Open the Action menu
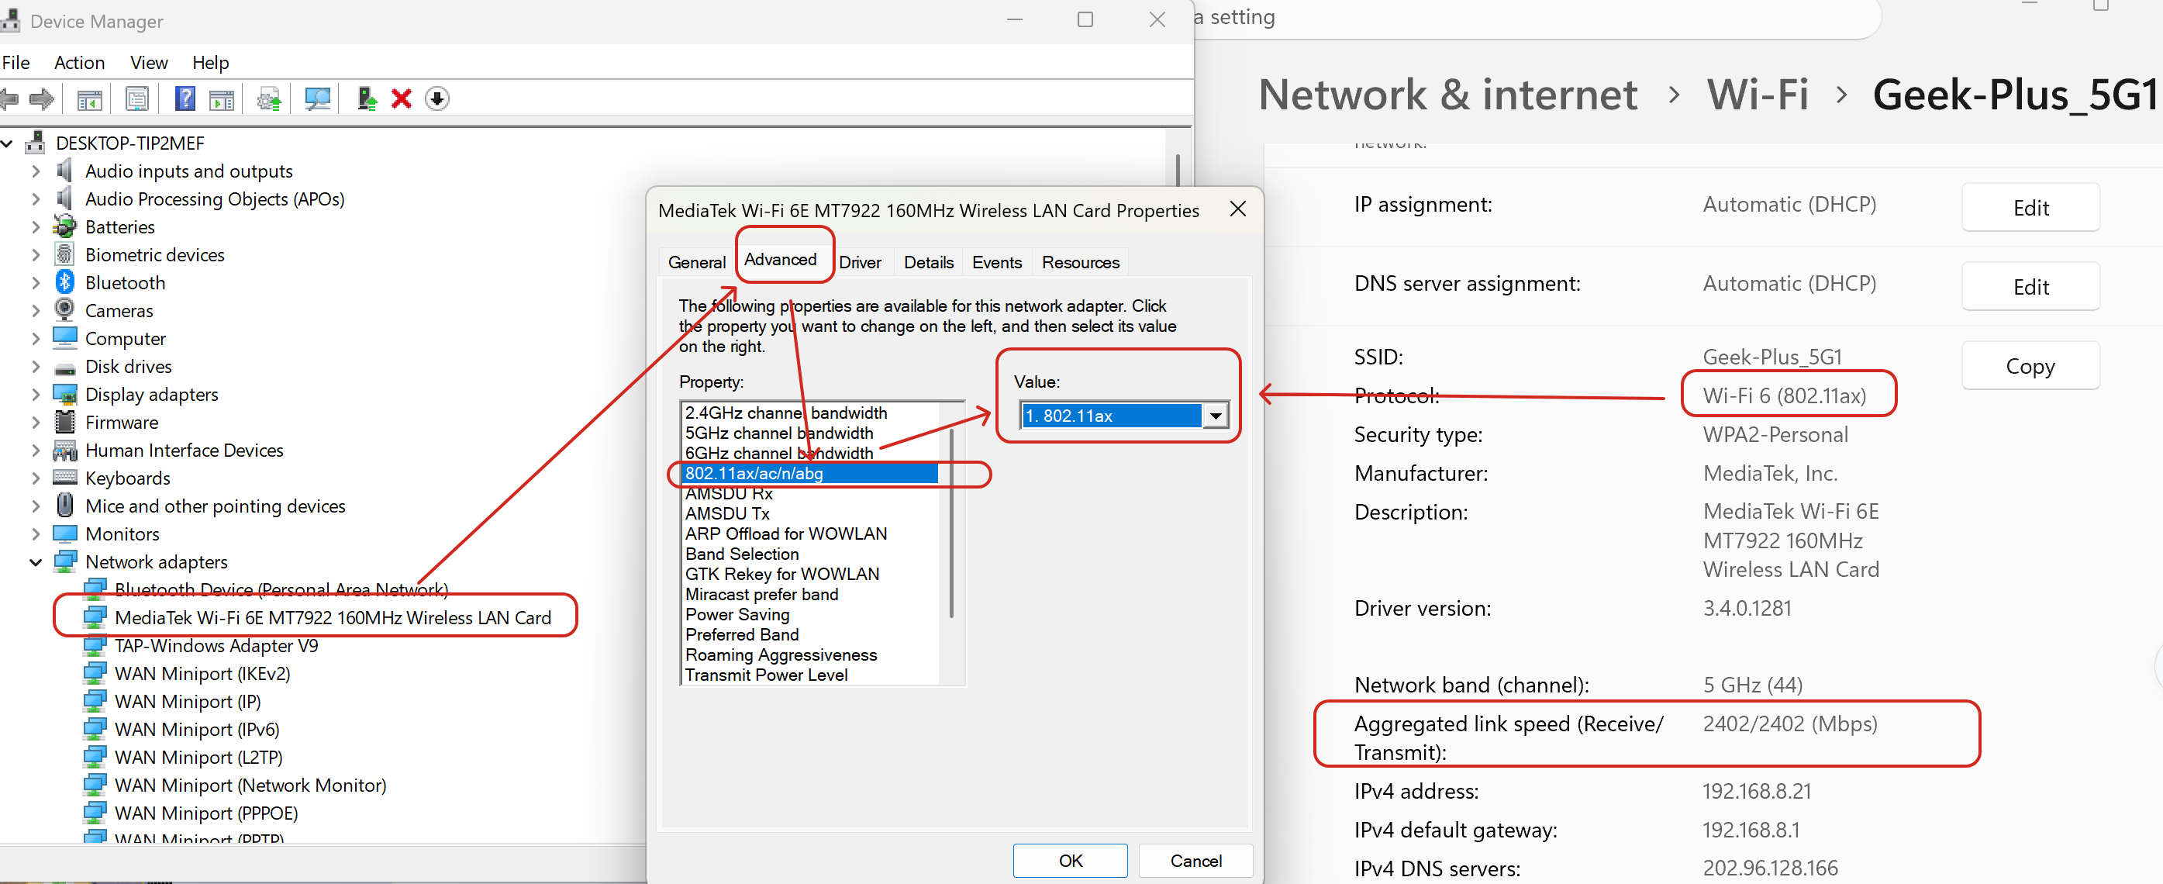 tap(79, 62)
